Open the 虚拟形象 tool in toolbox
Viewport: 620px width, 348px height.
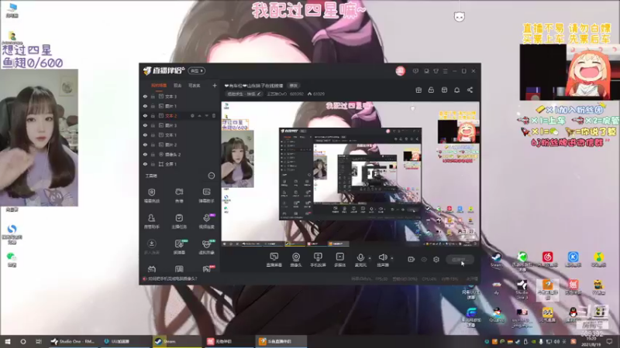(x=206, y=247)
